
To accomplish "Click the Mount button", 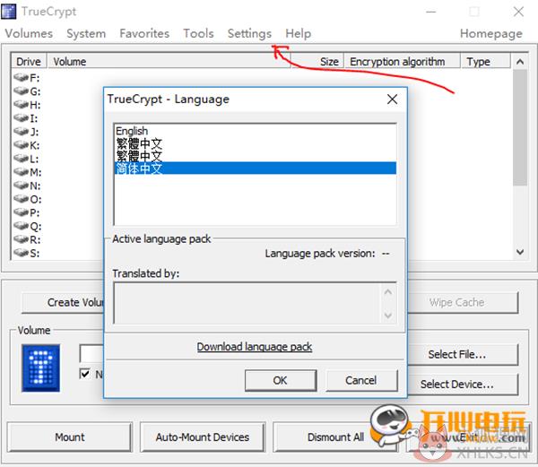I will pos(70,437).
